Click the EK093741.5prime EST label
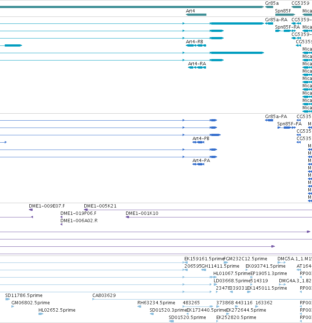Image resolution: width=312 pixels, height=323 pixels. [x=265, y=266]
